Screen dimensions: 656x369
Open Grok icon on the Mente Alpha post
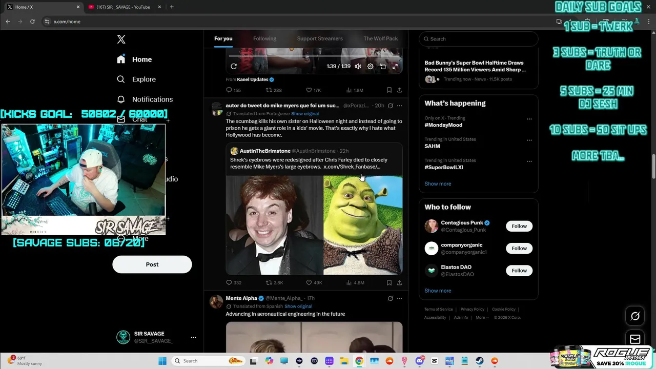point(390,298)
